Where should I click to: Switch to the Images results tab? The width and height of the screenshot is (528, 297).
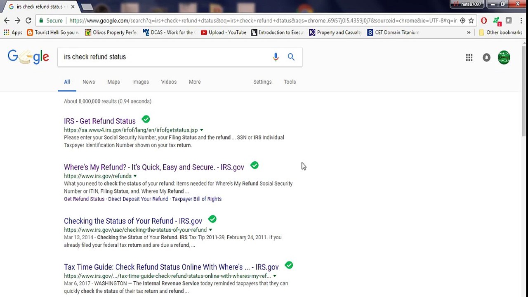click(x=141, y=82)
